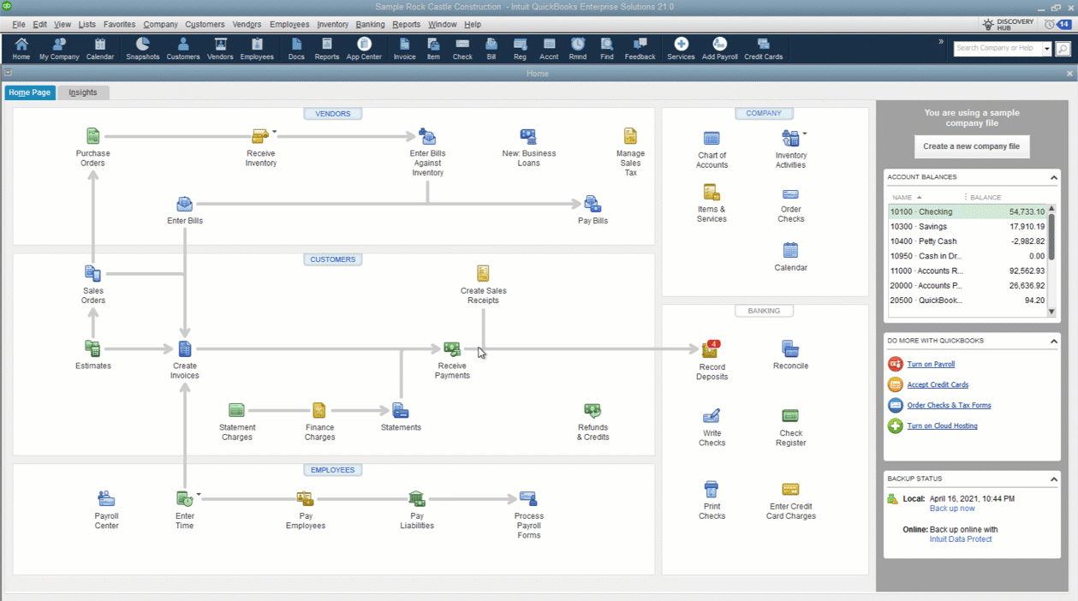Open the Discovery Hub
1078x601 pixels.
[1008, 25]
